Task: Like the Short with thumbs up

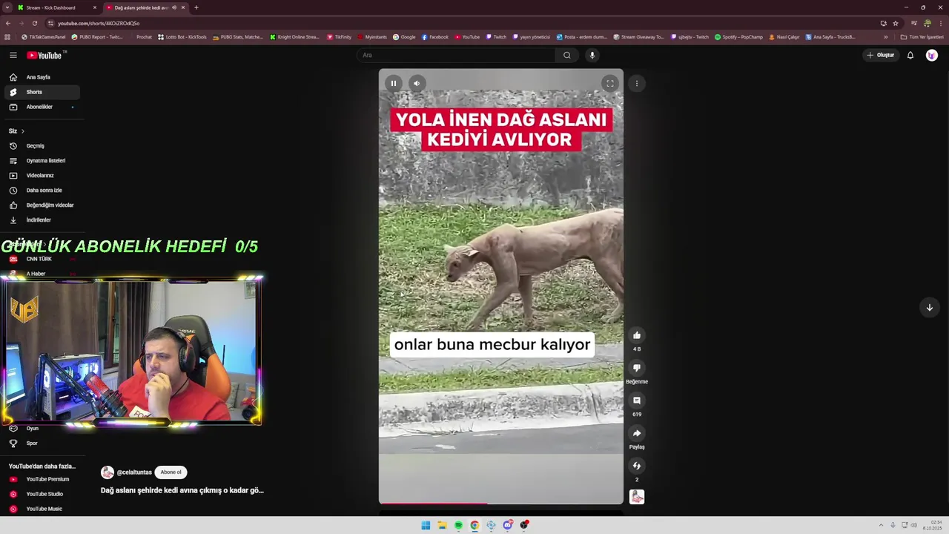Action: tap(636, 335)
